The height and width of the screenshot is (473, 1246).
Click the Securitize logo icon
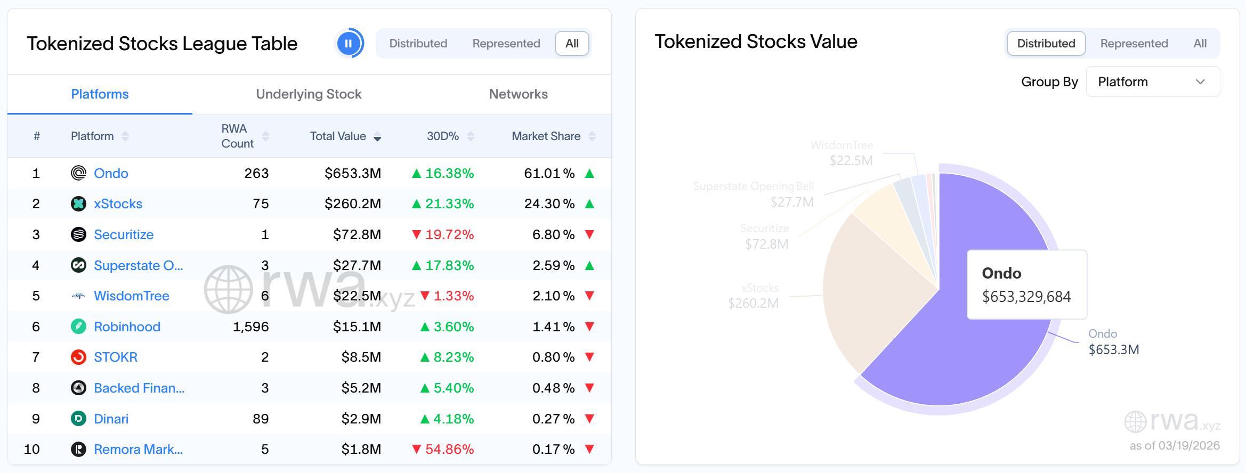[x=78, y=234]
